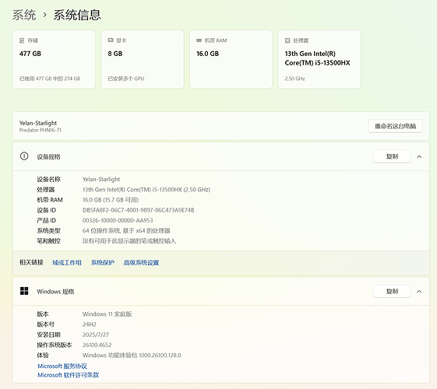Copy device specs with 设备规格 复制 button
Viewport: 437px width, 389px height.
(x=392, y=156)
